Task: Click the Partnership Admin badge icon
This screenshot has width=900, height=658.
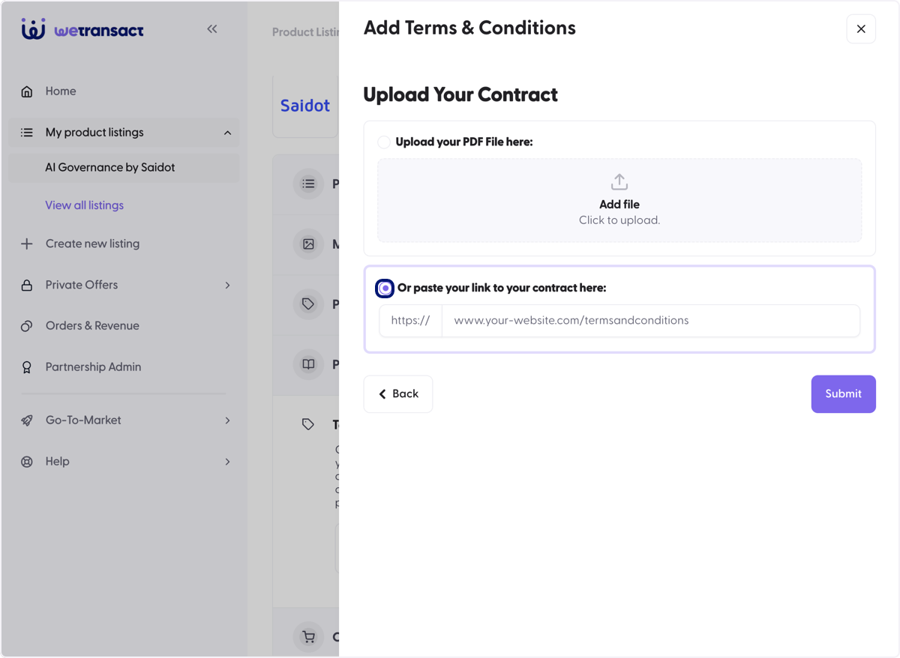Action: tap(27, 367)
